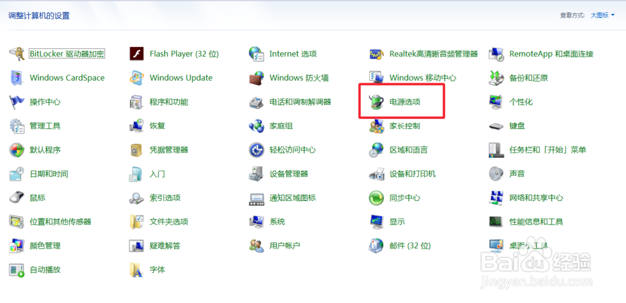Image resolution: width=626 pixels, height=303 pixels.
Task: Open the 邮件 (32 位) icon
Action: pyautogui.click(x=376, y=245)
